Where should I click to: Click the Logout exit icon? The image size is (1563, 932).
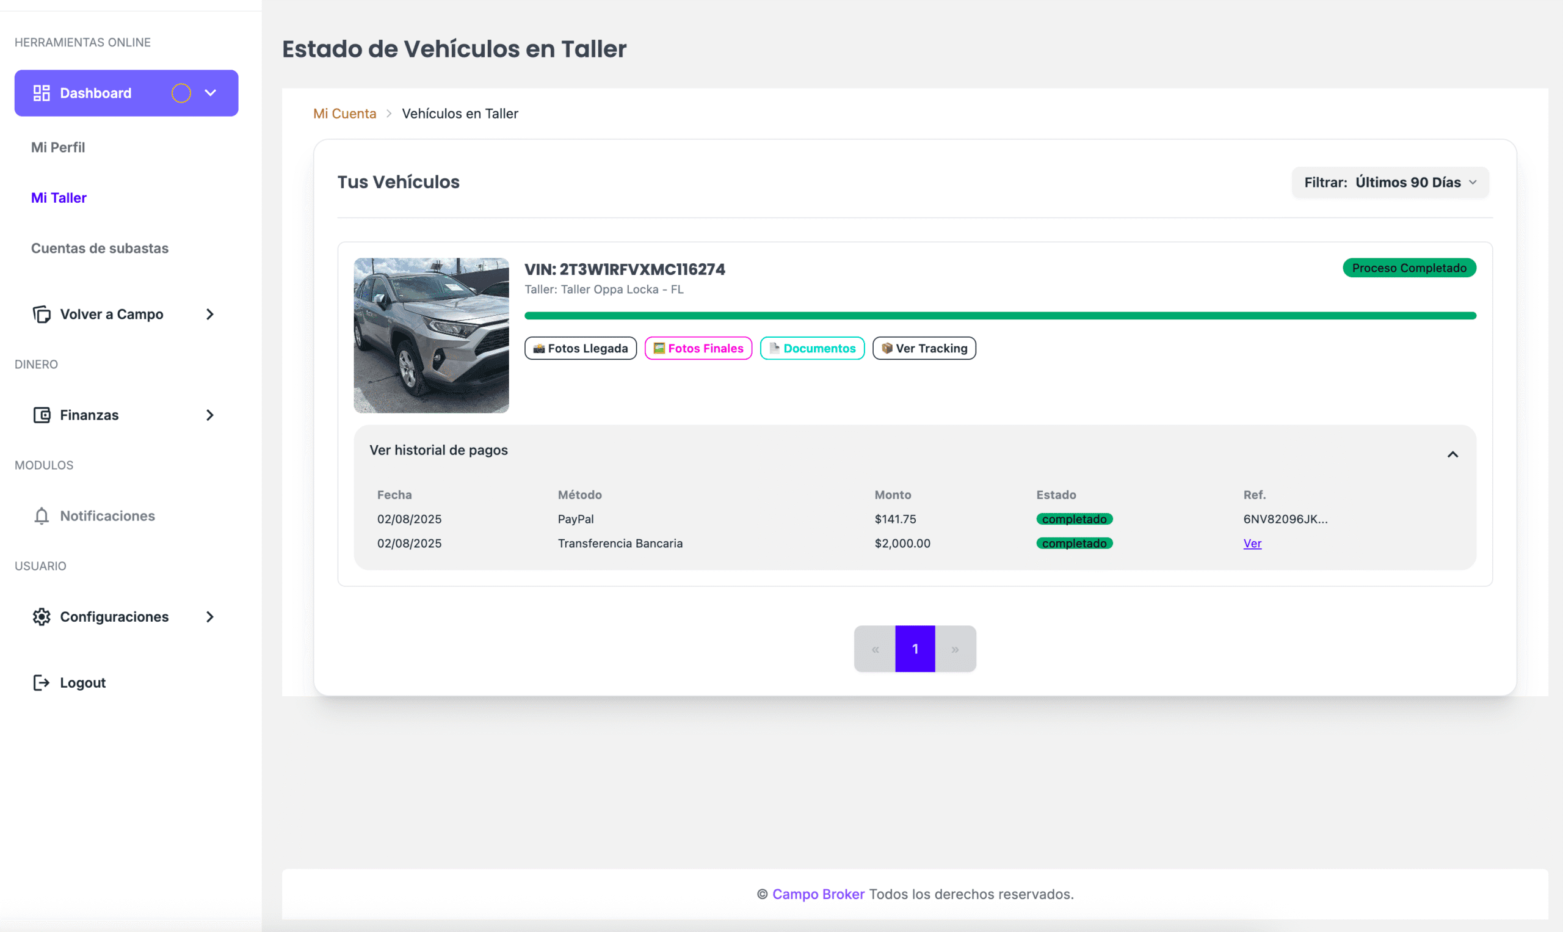(42, 683)
